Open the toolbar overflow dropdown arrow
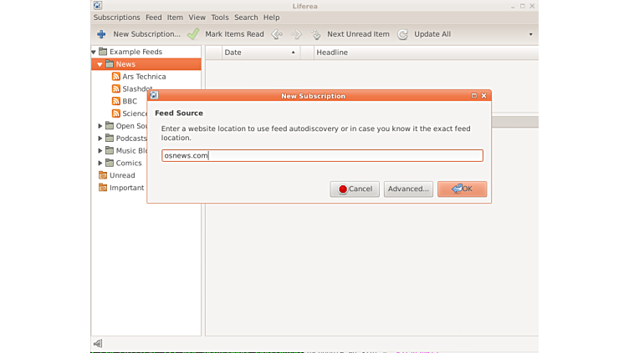This screenshot has width=629, height=353. click(x=530, y=34)
